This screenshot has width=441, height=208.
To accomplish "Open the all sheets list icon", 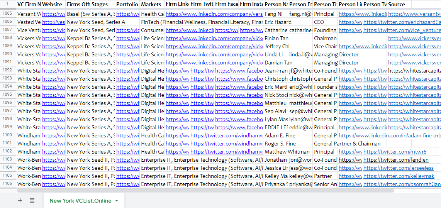I will click(32, 200).
